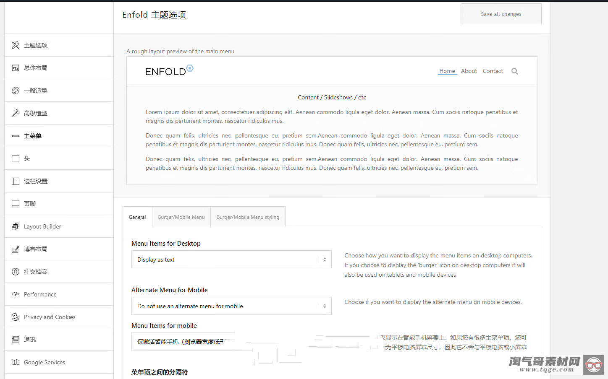Image resolution: width=608 pixels, height=379 pixels.
Task: Open Privacy and Cookies settings
Action: pyautogui.click(x=59, y=317)
